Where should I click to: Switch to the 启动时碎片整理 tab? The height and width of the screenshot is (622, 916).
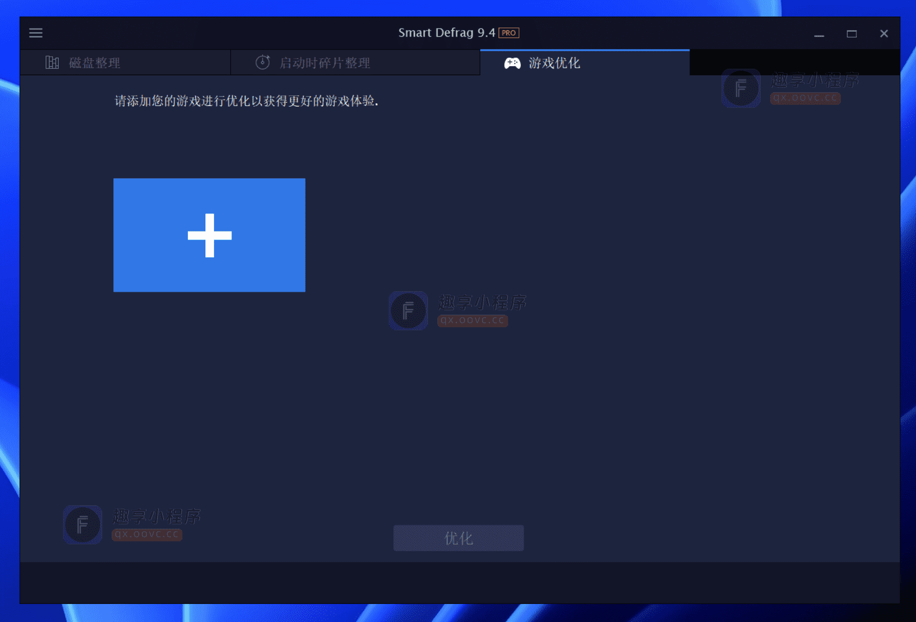pyautogui.click(x=355, y=63)
